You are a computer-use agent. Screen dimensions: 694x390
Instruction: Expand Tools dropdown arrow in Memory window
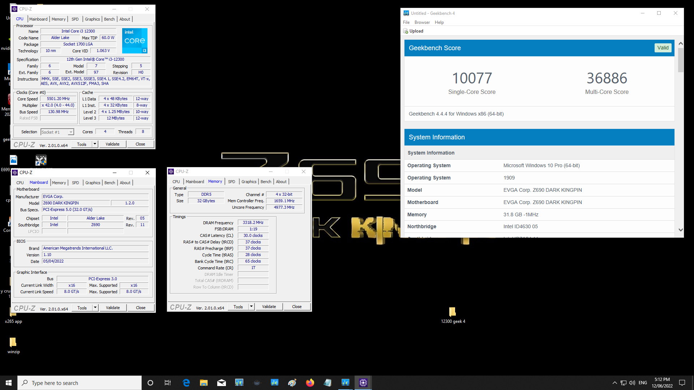(x=251, y=307)
